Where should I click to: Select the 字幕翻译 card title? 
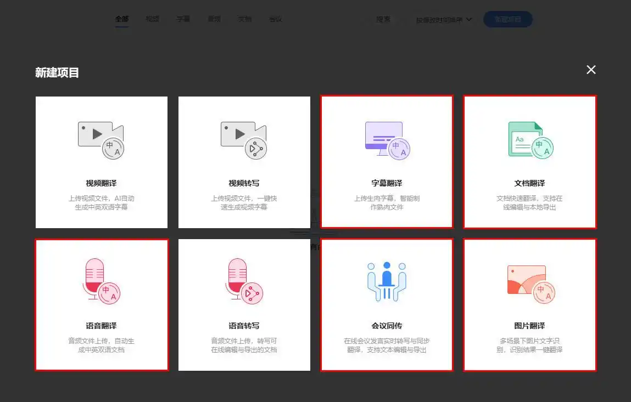387,183
